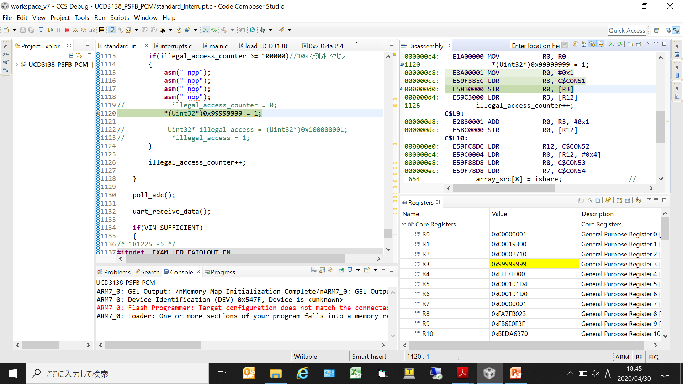Viewport: 683px width, 384px height.
Task: Click the Build hammer icon
Action: pyautogui.click(x=224, y=30)
